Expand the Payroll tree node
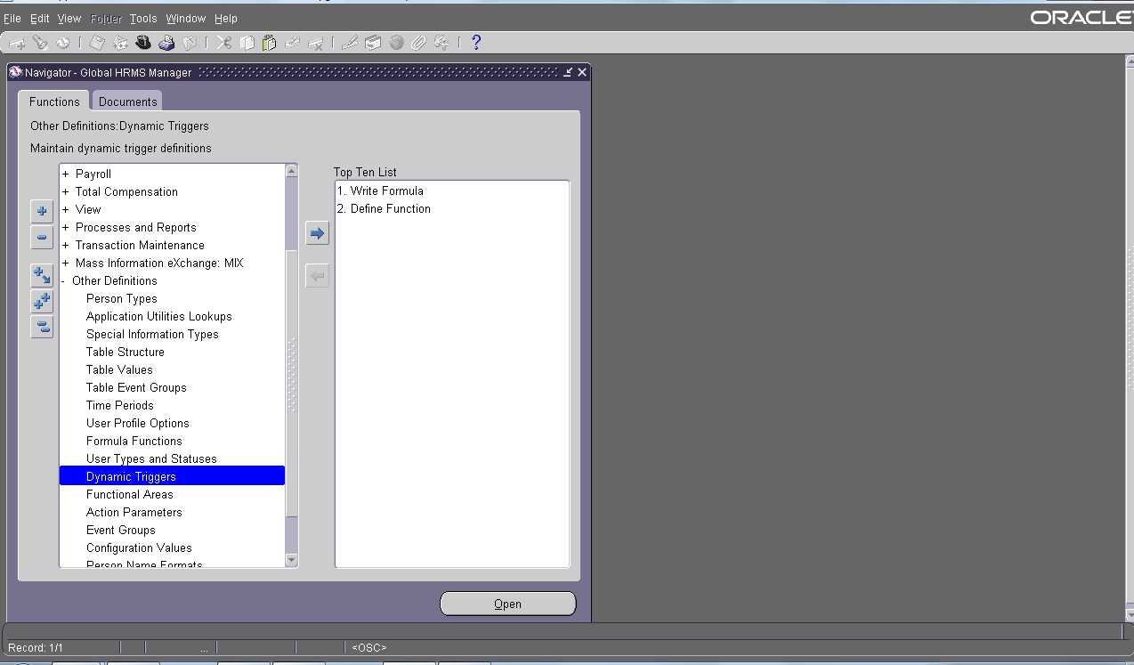 (63, 174)
